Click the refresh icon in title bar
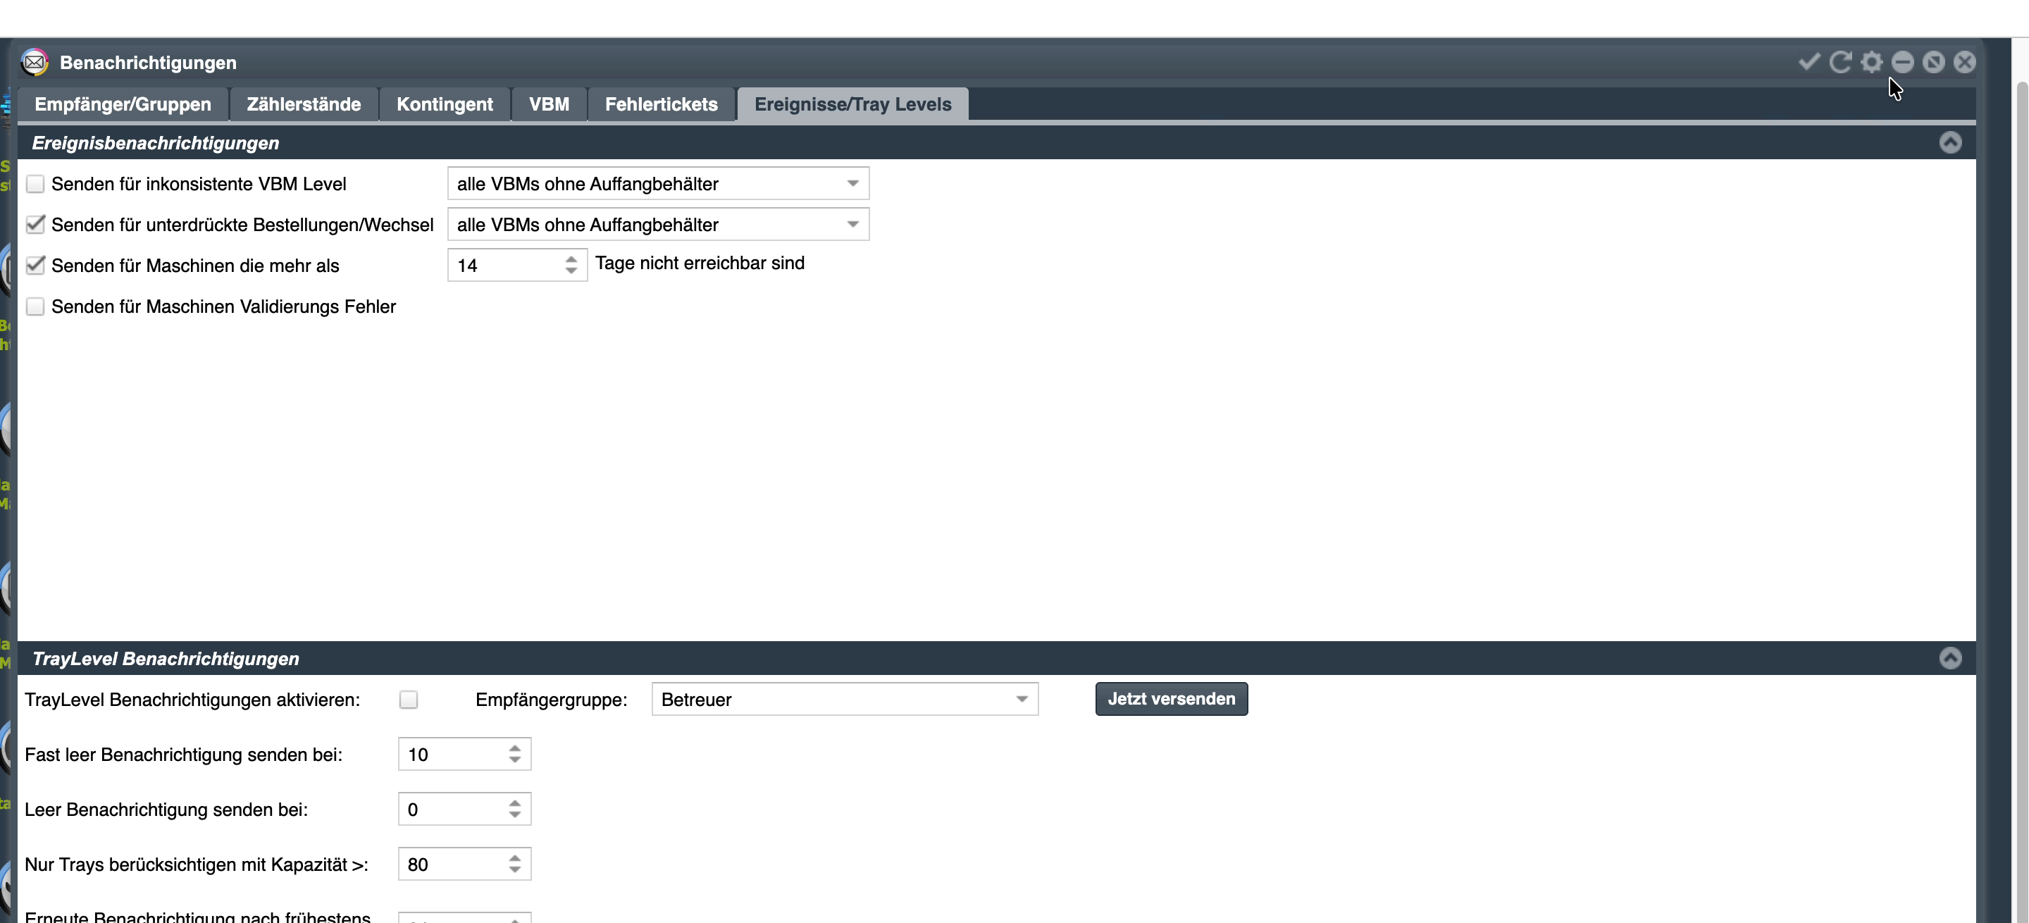 pyautogui.click(x=1840, y=61)
